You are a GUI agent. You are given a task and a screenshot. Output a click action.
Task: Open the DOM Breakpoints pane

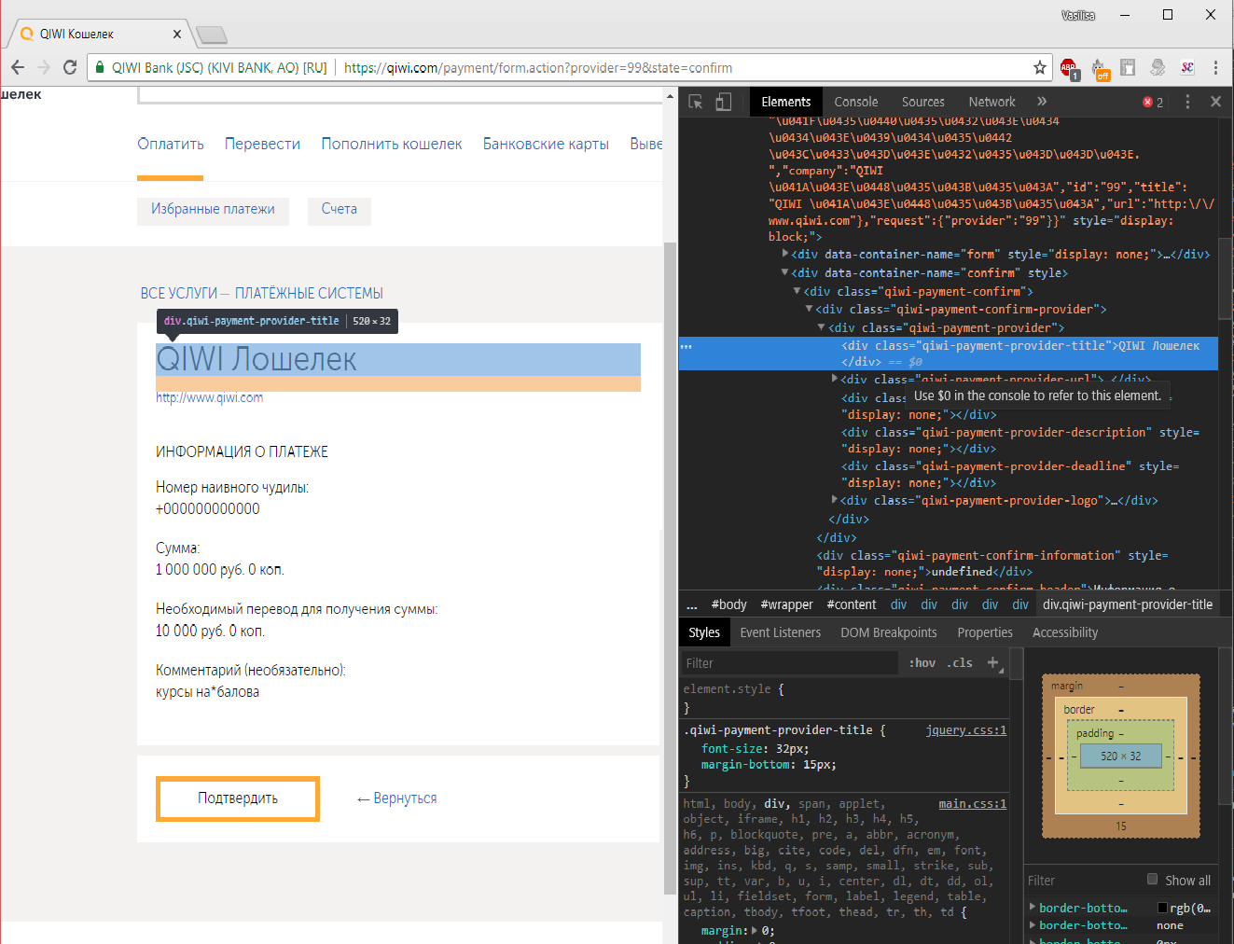[889, 632]
